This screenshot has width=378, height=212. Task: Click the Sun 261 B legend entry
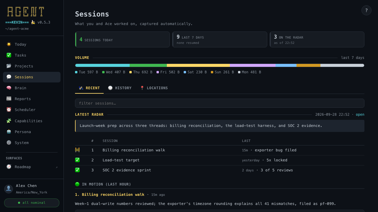[x=222, y=72]
